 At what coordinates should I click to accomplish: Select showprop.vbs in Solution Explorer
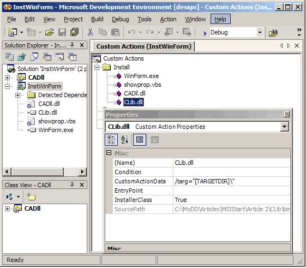57,121
